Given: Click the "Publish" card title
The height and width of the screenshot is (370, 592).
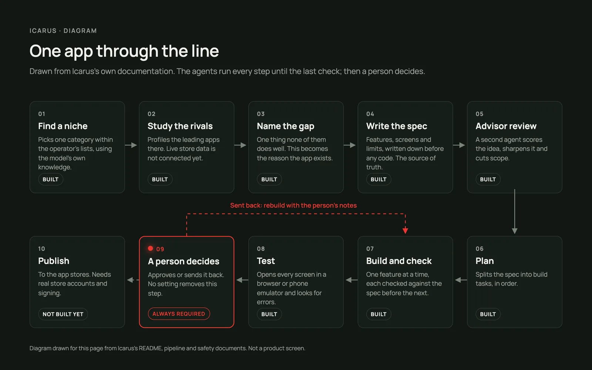Looking at the screenshot, I should (x=54, y=261).
